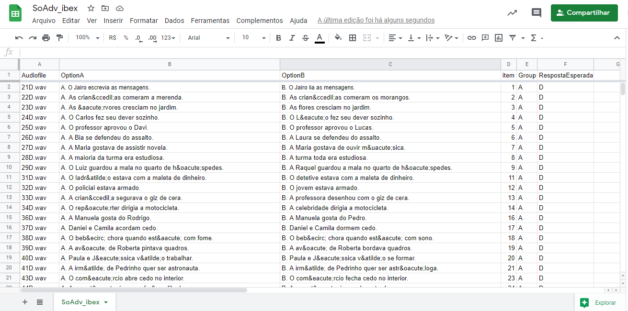Click the cell borders icon

click(353, 38)
